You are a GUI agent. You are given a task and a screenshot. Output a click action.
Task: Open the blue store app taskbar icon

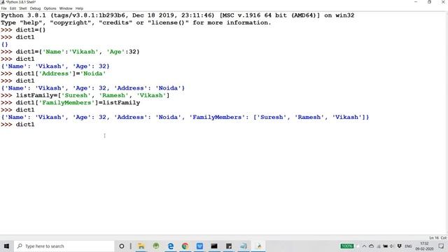point(199,246)
